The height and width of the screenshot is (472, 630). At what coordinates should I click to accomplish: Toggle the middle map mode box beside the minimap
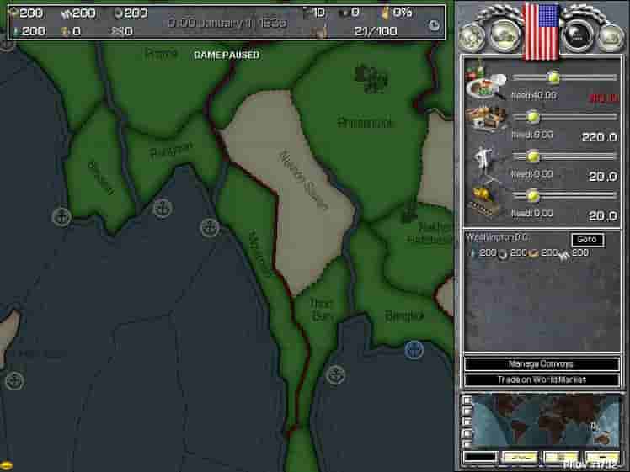click(467, 422)
